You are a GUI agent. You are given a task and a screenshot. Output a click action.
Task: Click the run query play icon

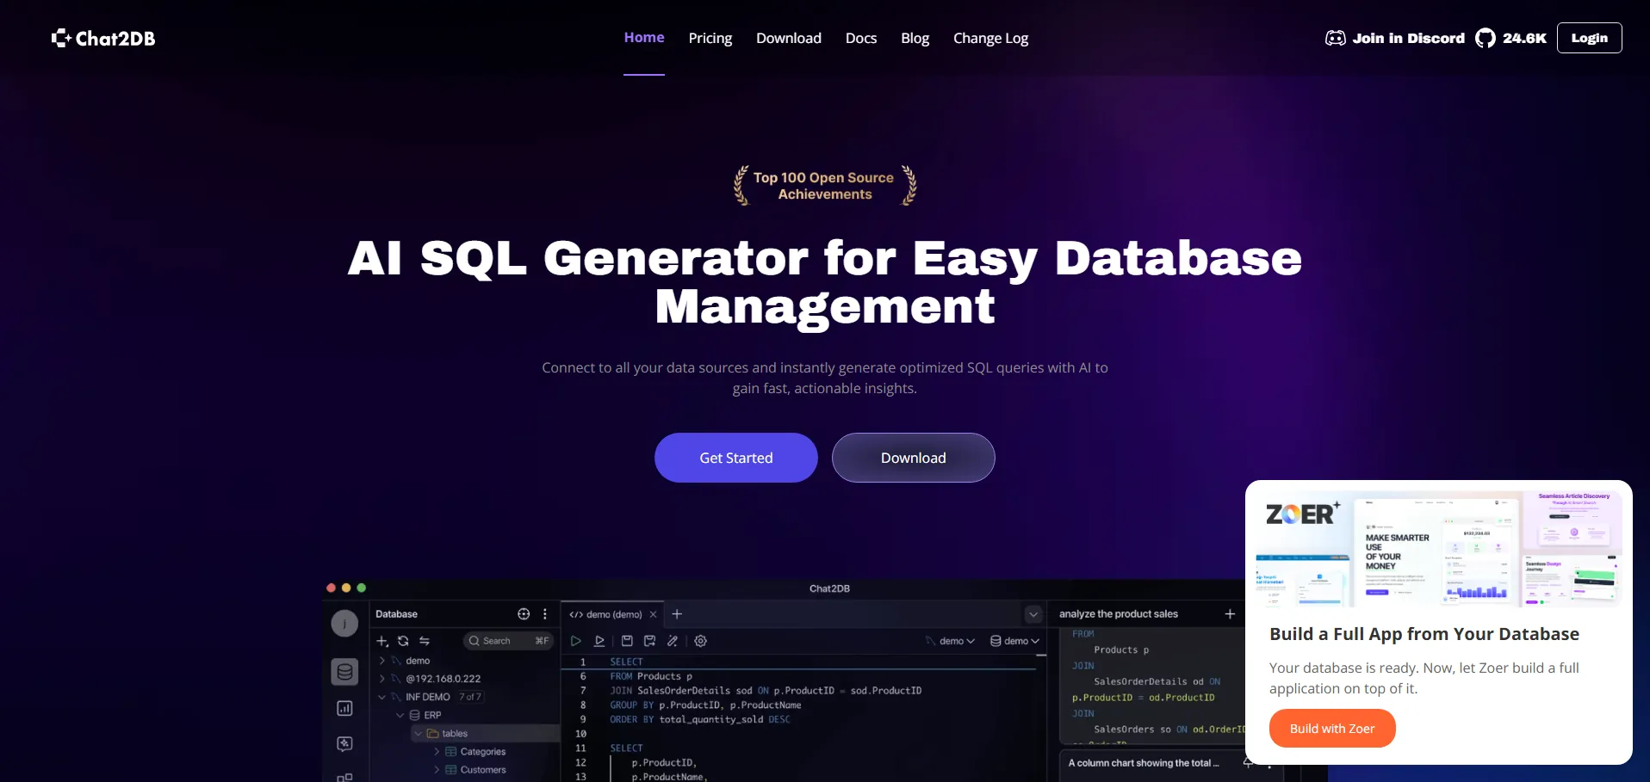tap(576, 641)
